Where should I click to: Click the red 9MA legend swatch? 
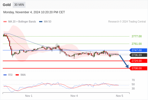pos(17,75)
